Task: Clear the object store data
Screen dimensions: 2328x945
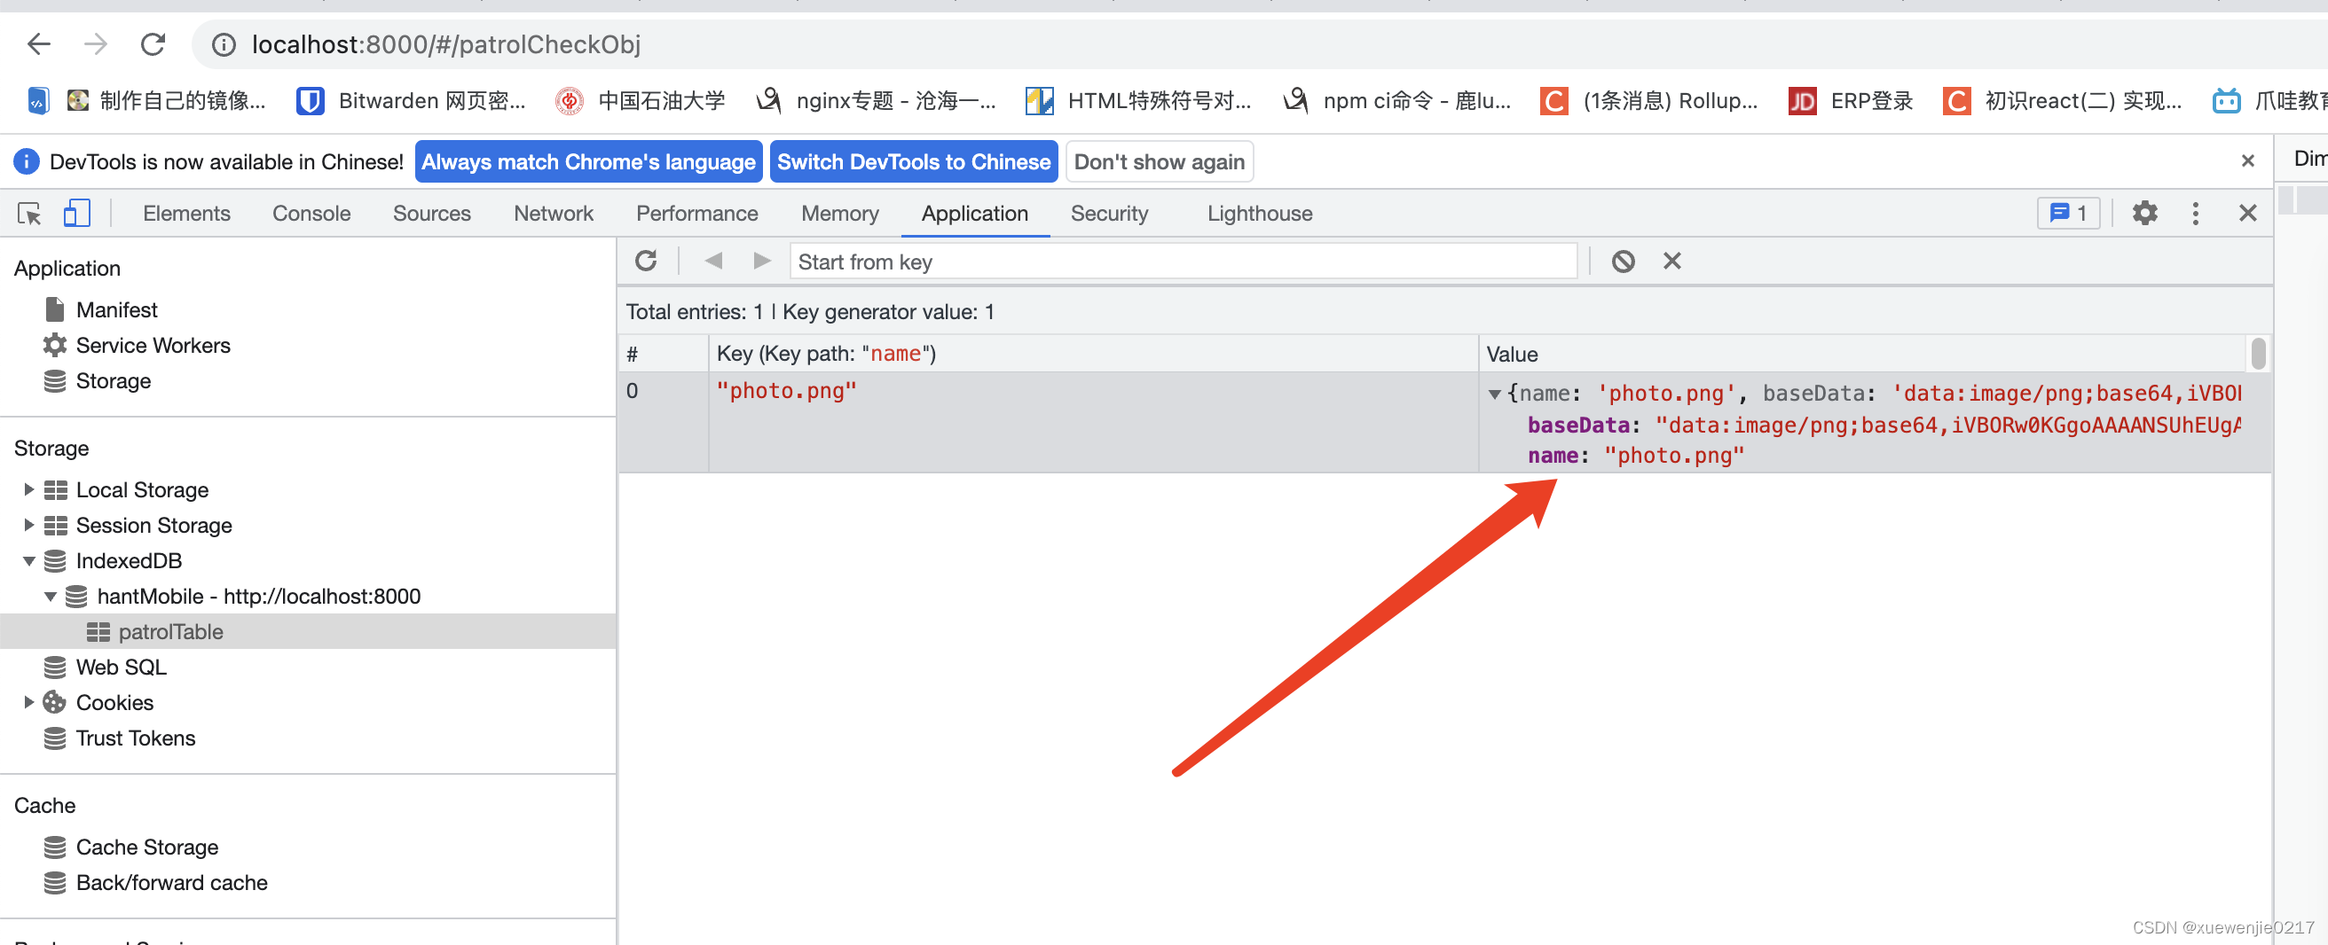Action: tap(1623, 261)
